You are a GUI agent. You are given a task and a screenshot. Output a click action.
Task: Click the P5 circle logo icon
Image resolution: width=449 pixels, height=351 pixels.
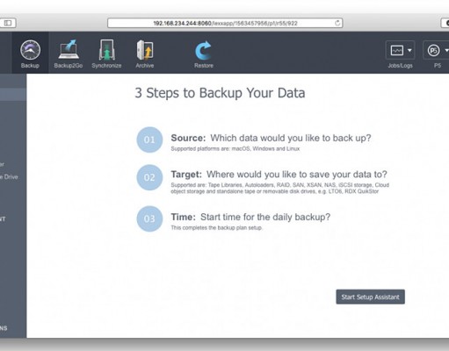pos(433,51)
